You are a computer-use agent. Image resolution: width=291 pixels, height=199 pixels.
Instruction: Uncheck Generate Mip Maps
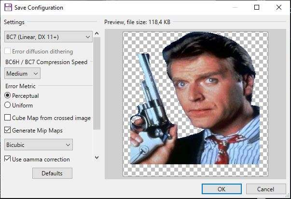click(7, 130)
